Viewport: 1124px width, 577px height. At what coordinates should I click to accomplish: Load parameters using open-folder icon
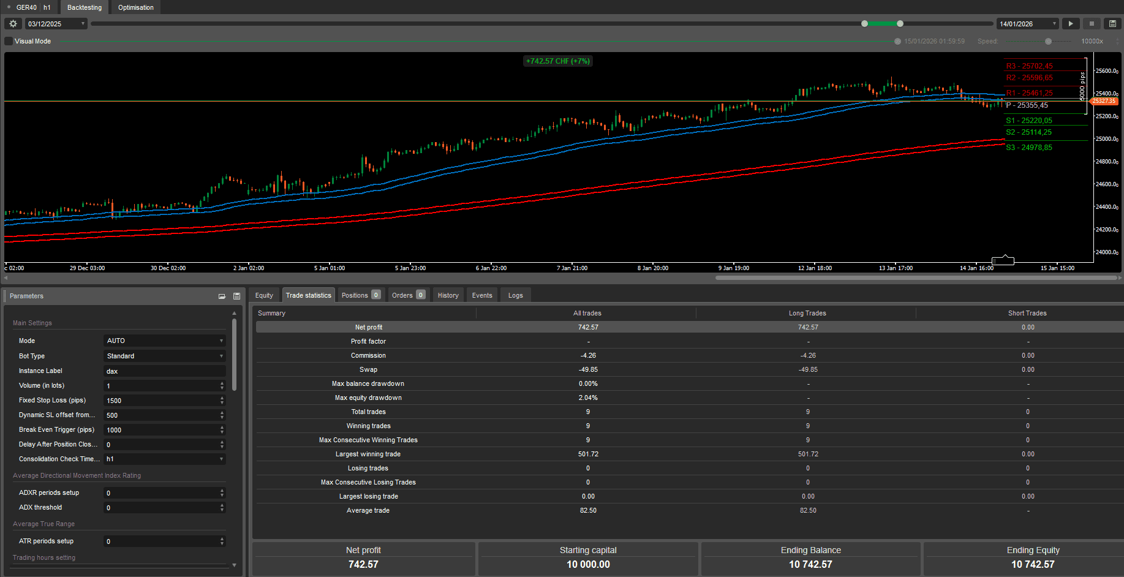click(x=222, y=296)
